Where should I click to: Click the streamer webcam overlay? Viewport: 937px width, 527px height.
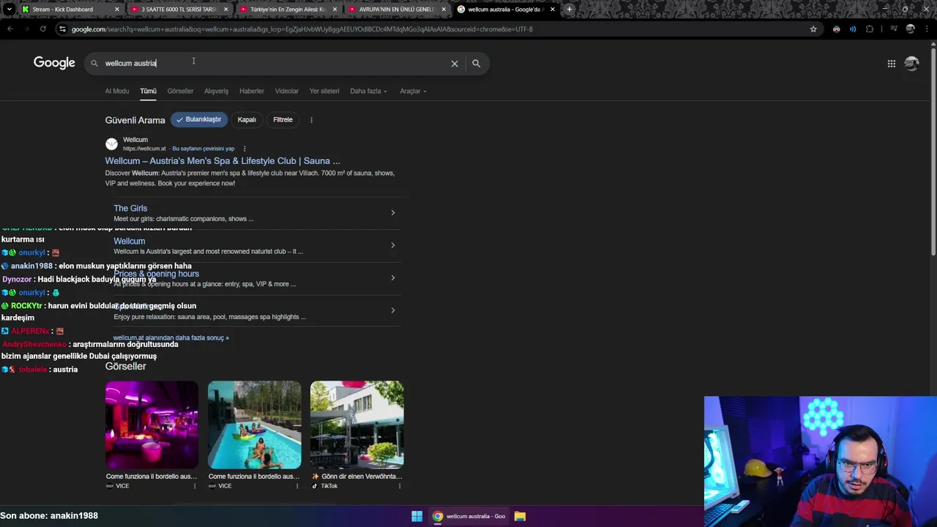[820, 461]
